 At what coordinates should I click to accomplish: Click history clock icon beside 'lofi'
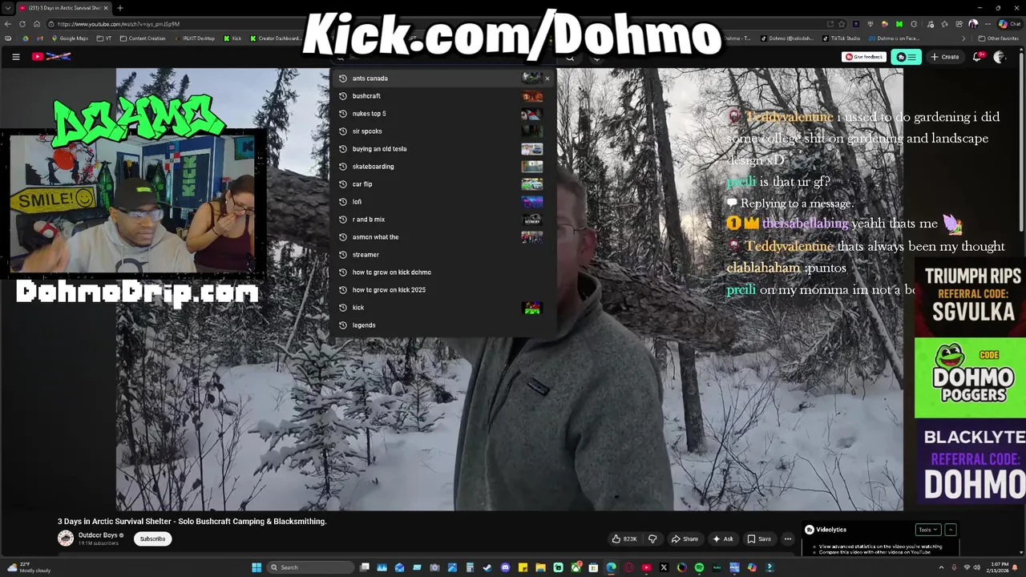pyautogui.click(x=343, y=202)
